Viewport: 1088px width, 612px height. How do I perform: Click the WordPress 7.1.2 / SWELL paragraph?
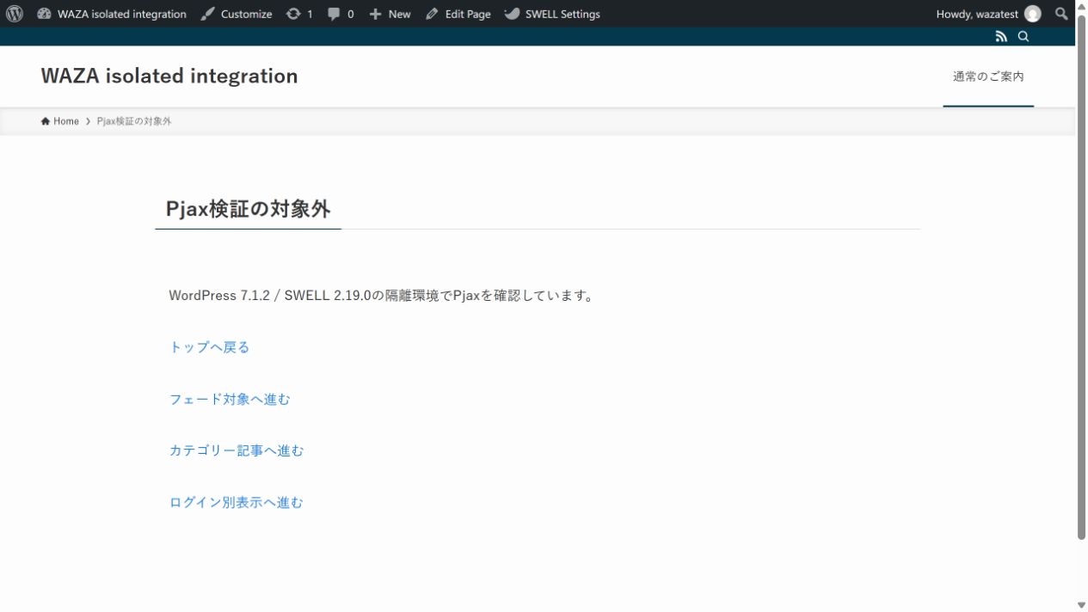(382, 296)
